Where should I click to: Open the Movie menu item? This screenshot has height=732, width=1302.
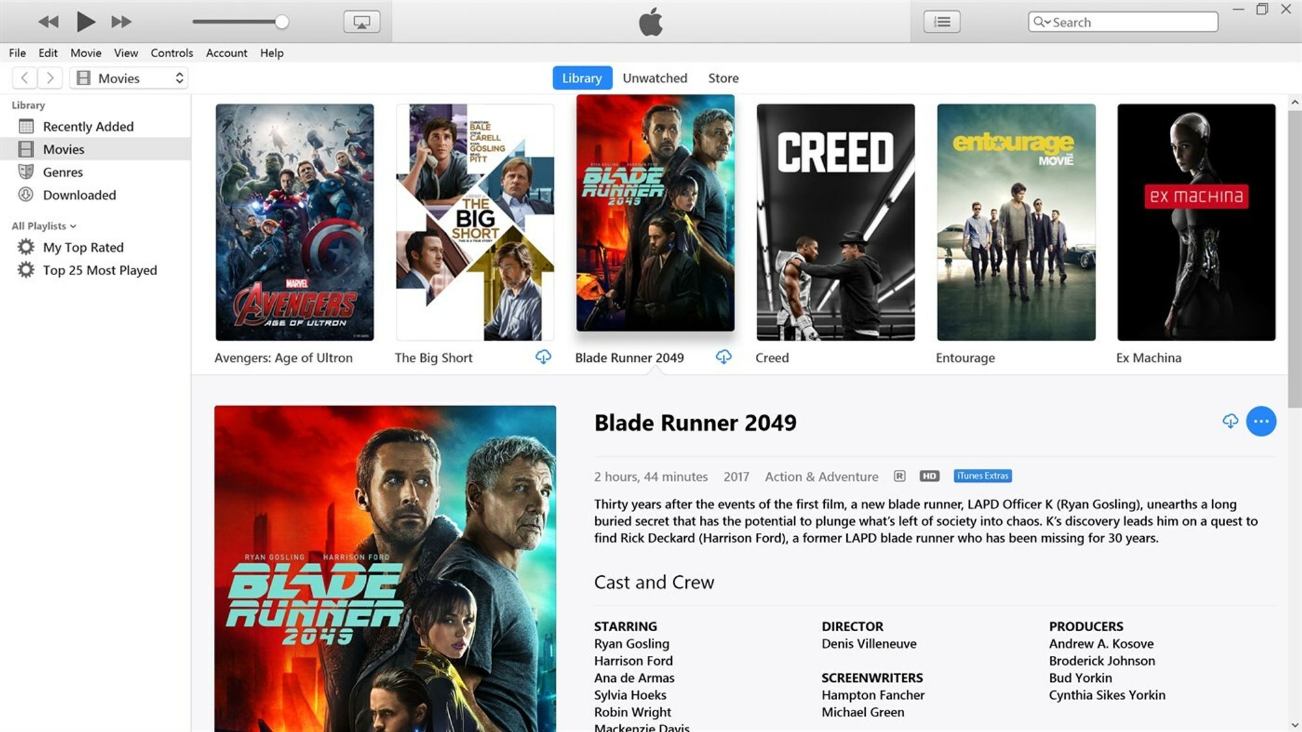tap(85, 53)
